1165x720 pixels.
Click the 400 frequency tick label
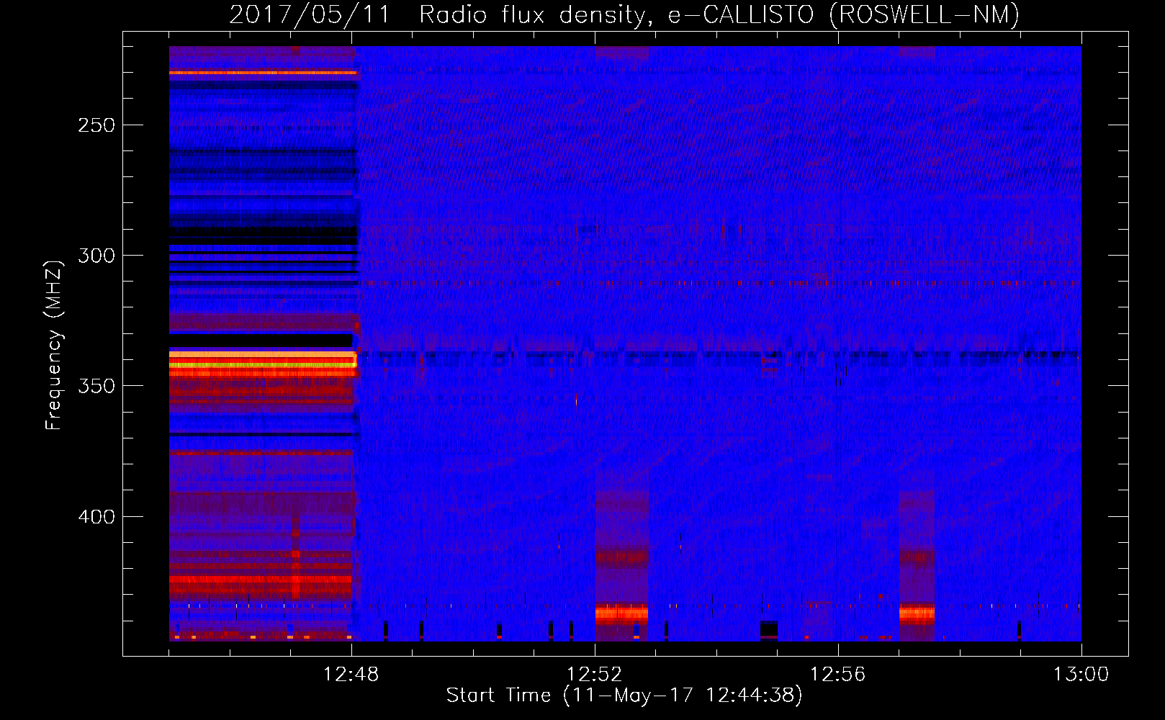click(96, 517)
